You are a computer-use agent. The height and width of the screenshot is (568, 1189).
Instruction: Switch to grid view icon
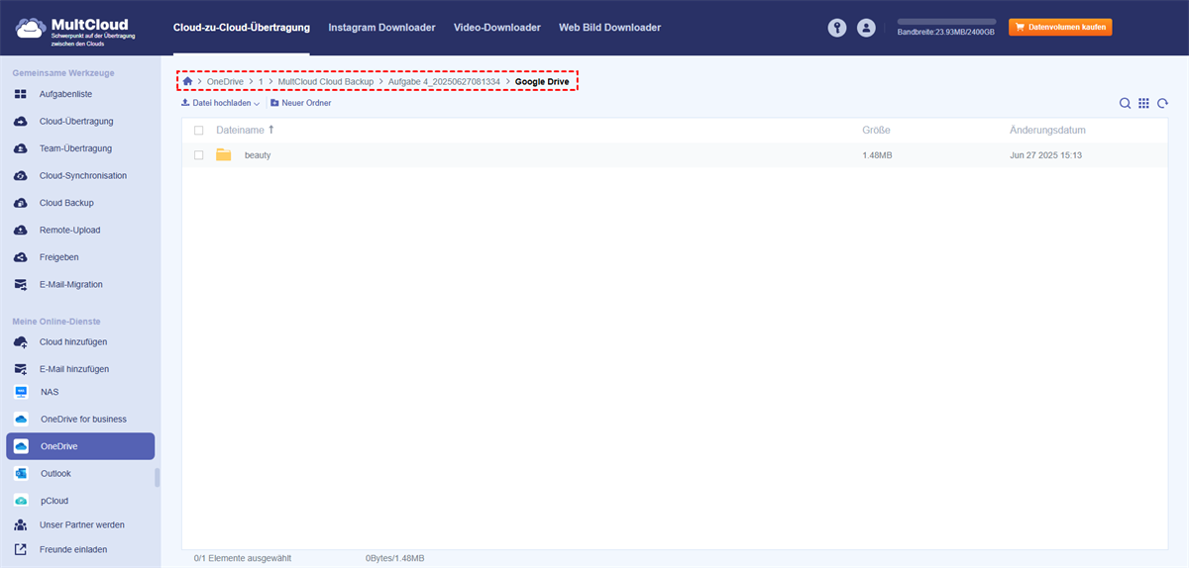(1143, 103)
